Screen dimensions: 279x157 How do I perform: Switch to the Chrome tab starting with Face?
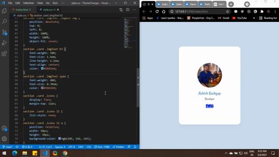[x=191, y=4]
